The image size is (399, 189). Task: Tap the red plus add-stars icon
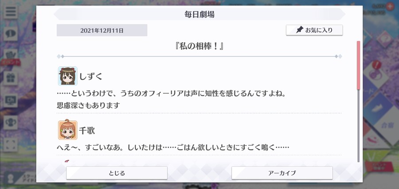(x=390, y=7)
